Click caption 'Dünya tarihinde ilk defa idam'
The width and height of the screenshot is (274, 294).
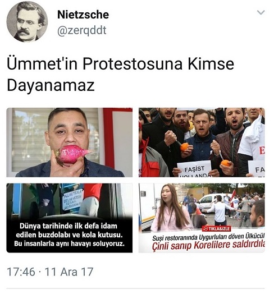tap(68, 226)
